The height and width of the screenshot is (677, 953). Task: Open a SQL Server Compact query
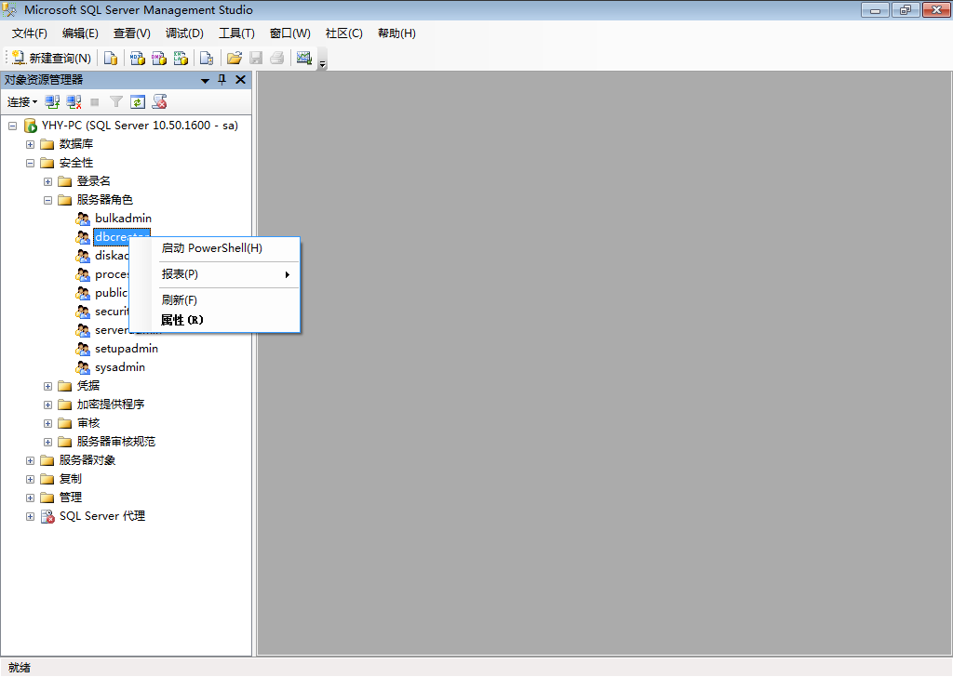coord(207,58)
